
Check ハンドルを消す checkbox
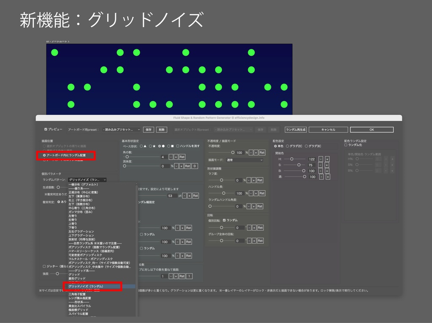click(178, 147)
